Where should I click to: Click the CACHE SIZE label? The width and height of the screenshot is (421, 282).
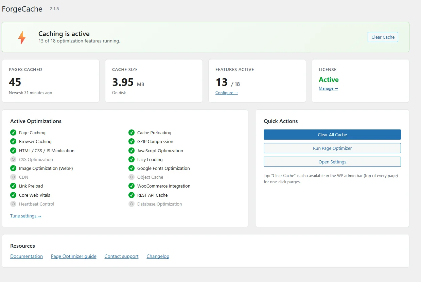pyautogui.click(x=125, y=69)
